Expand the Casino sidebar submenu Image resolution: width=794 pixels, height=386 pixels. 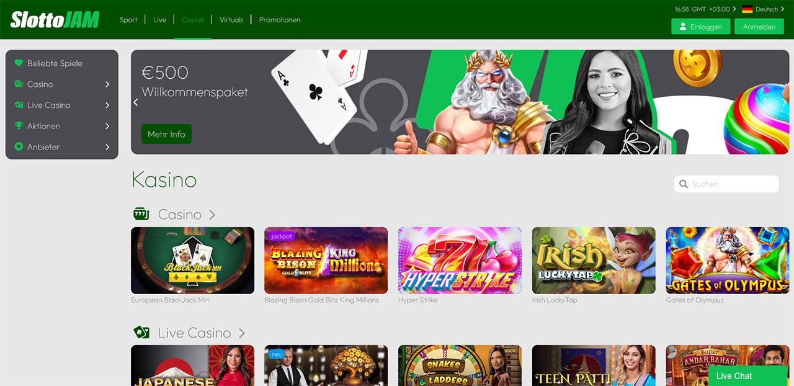(x=107, y=84)
